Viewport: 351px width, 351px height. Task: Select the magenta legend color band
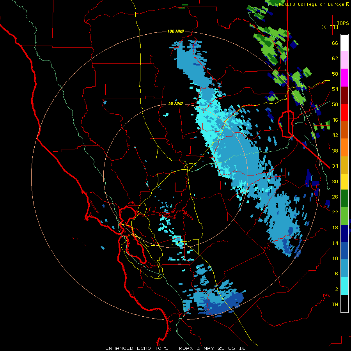344,77
